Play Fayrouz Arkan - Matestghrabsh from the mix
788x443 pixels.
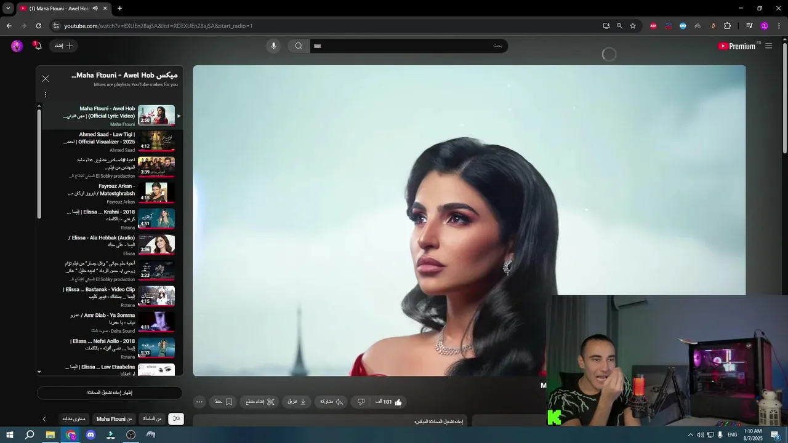coord(110,194)
